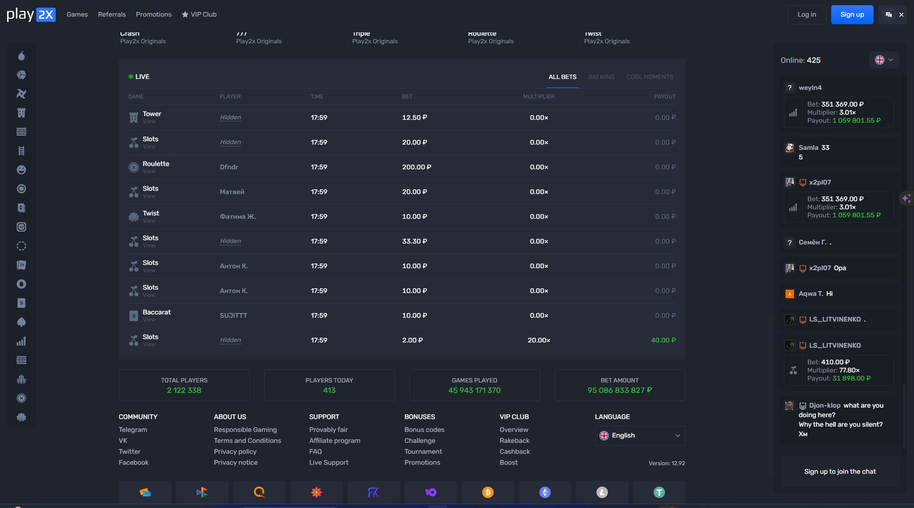The height and width of the screenshot is (508, 914).
Task: Open the Responsible Gaming link
Action: pyautogui.click(x=245, y=430)
